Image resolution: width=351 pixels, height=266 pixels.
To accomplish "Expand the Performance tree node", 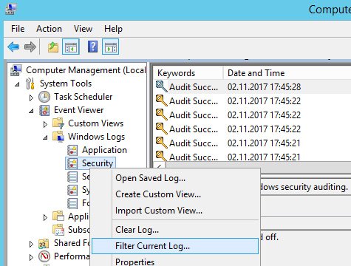I will (31, 257).
